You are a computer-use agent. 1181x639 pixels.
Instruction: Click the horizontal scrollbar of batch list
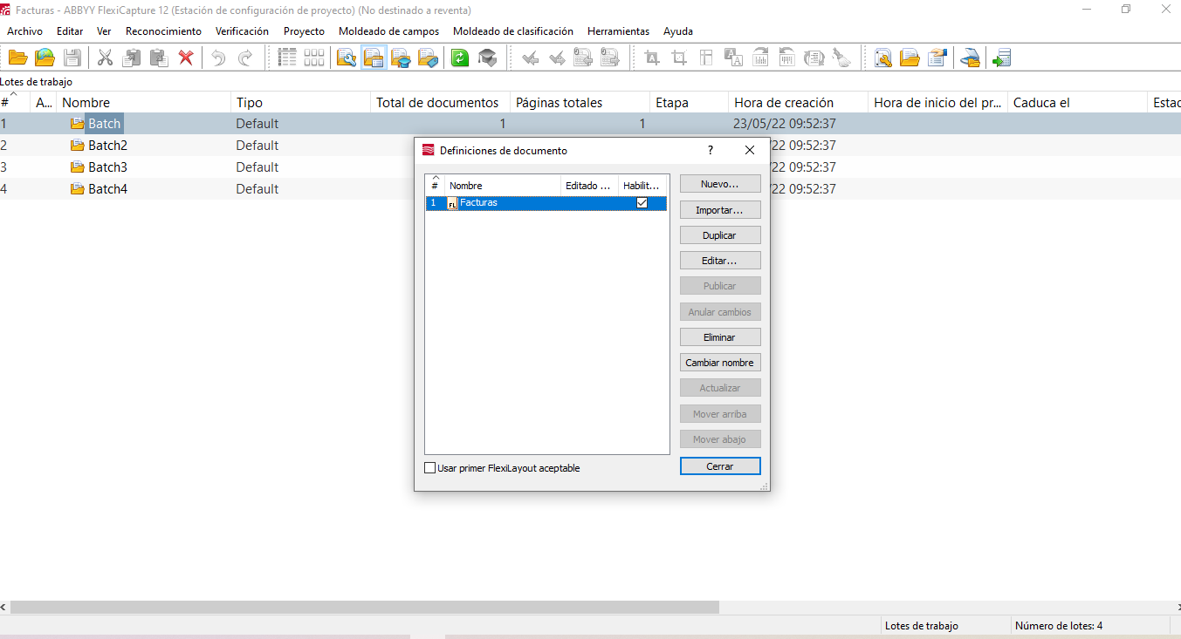(364, 607)
